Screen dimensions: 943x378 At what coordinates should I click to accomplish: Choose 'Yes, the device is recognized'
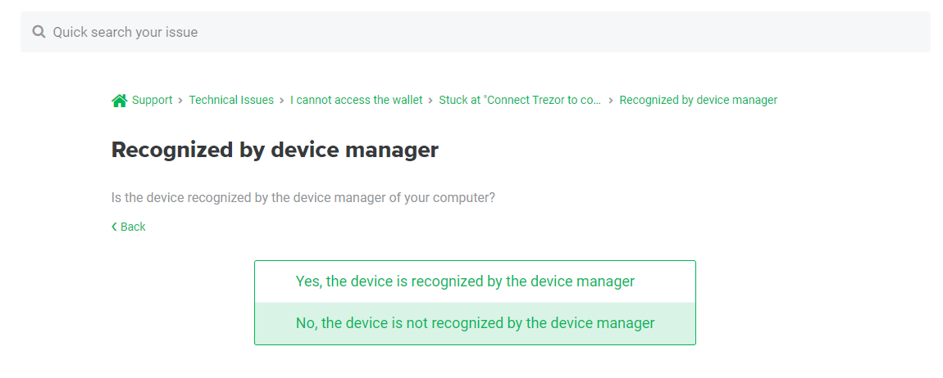[x=465, y=281]
